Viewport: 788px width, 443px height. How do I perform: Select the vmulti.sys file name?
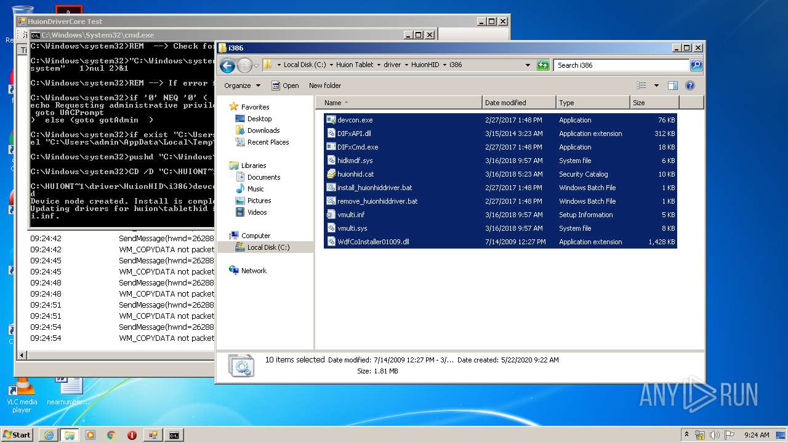[352, 228]
